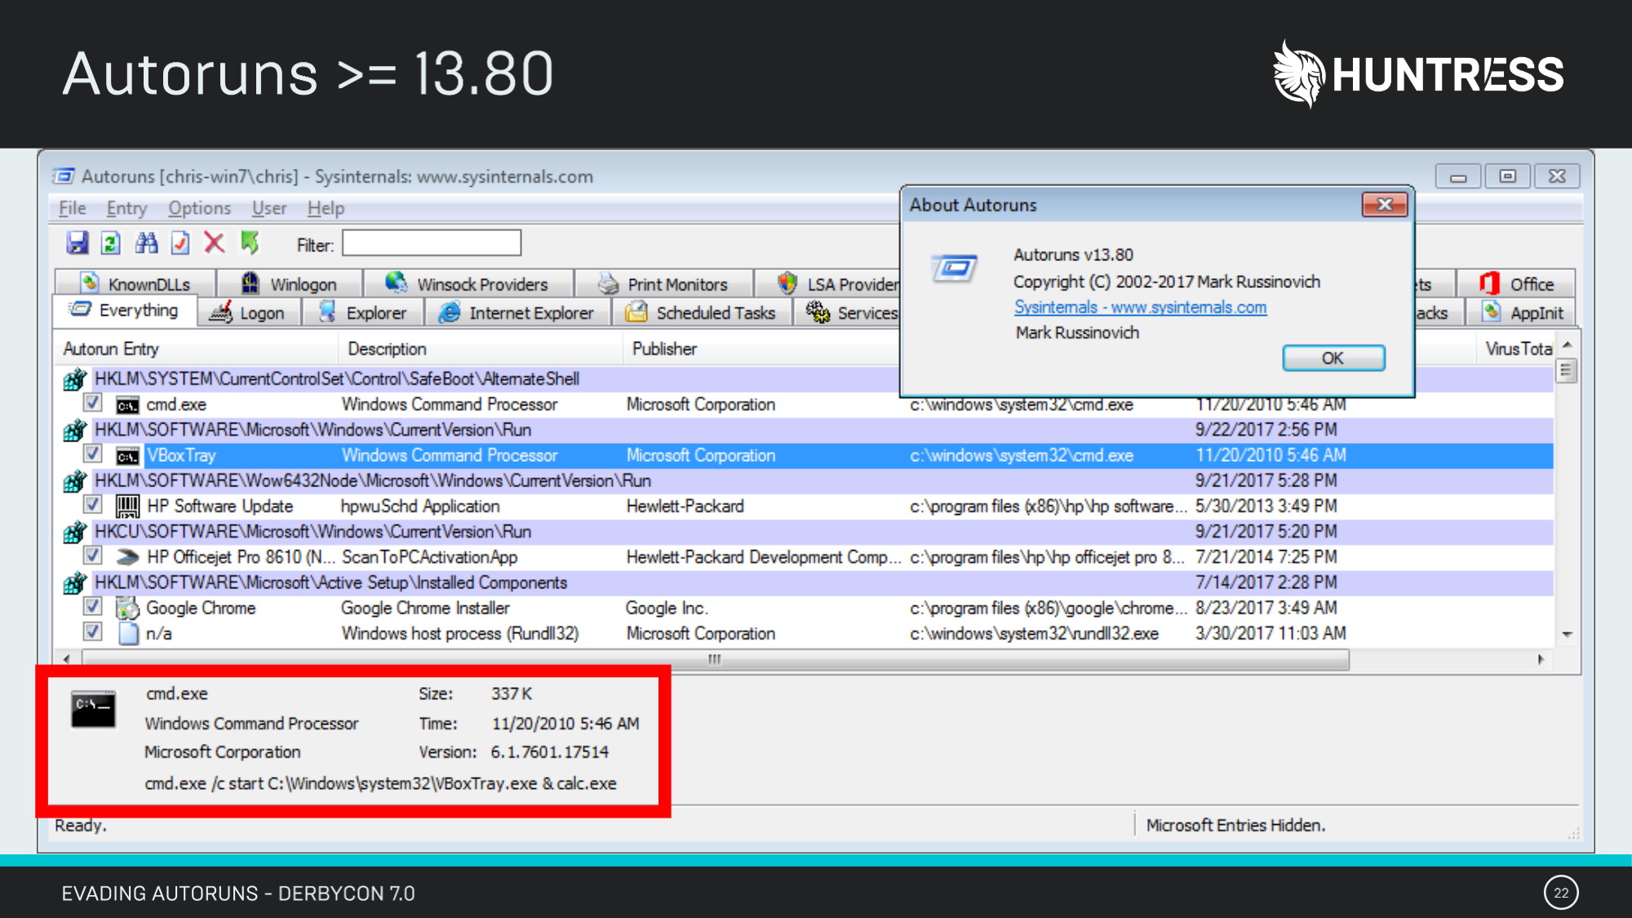The image size is (1632, 918).
Task: Switch to the Explorer tab
Action: coord(362,313)
